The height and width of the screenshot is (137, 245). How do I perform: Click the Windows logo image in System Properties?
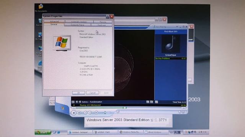tap(62, 43)
